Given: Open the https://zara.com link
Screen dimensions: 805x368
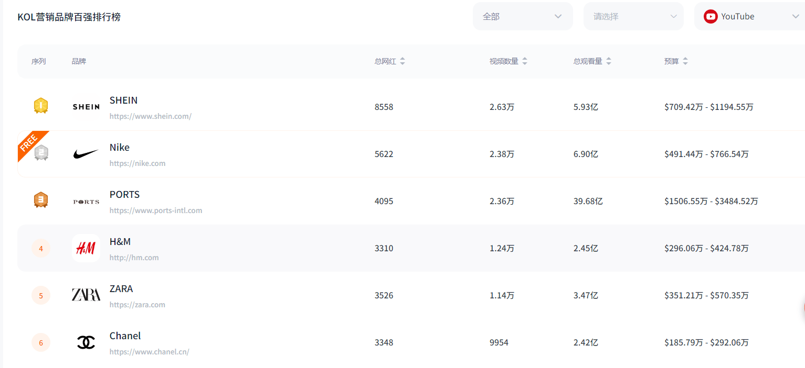Looking at the screenshot, I should 137,305.
